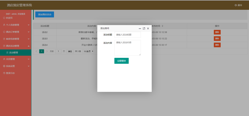Image resolution: width=249 pixels, height=116 pixels.
Task: Delete the 活动4 row
Action: pyautogui.click(x=217, y=45)
